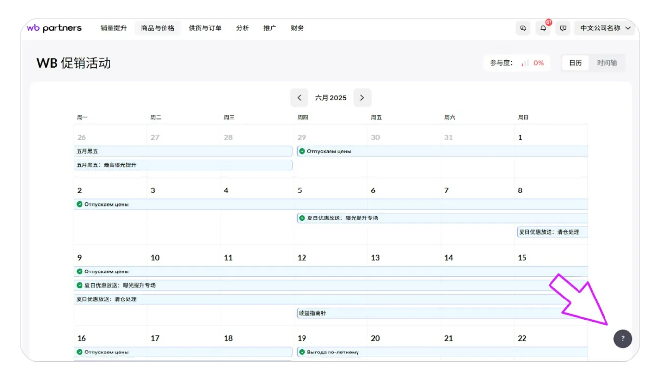Click the WB Partners logo
Screen dimensions: 660x380
(x=54, y=28)
